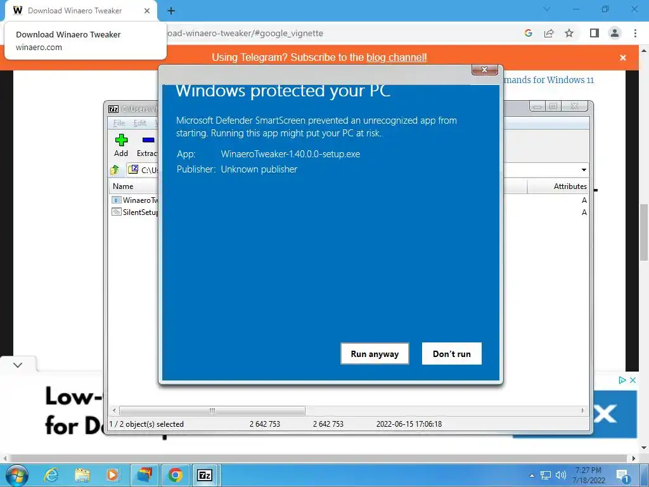Click the taskbar clock

pos(589,476)
